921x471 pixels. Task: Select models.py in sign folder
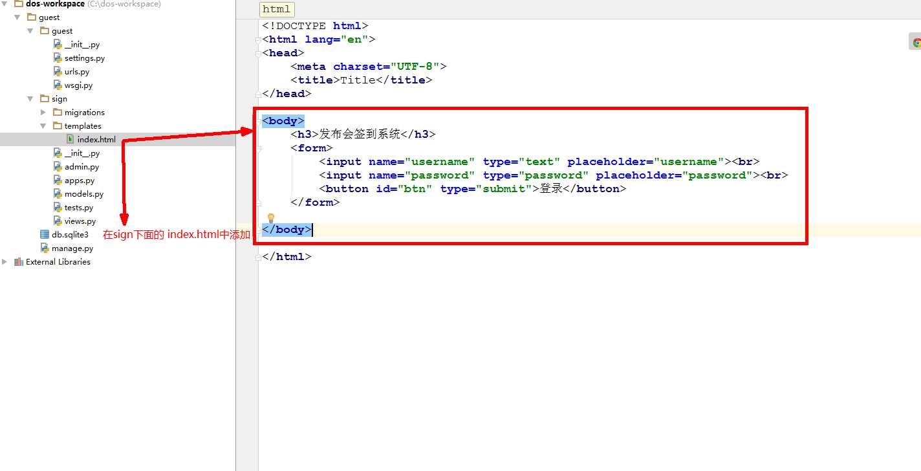click(x=84, y=194)
